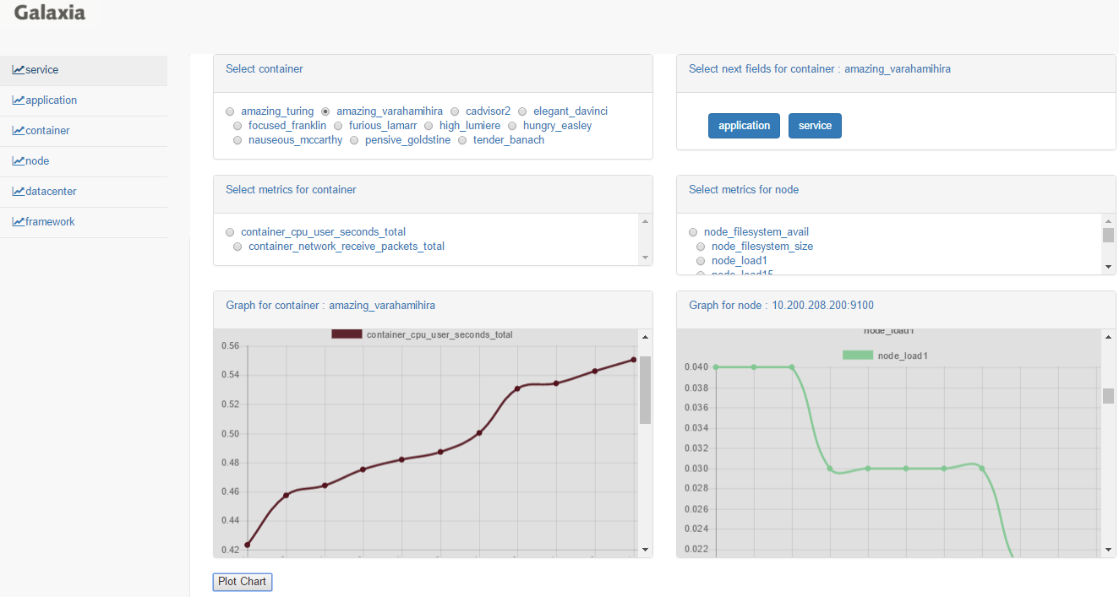Click the chart icon beside container

click(18, 131)
